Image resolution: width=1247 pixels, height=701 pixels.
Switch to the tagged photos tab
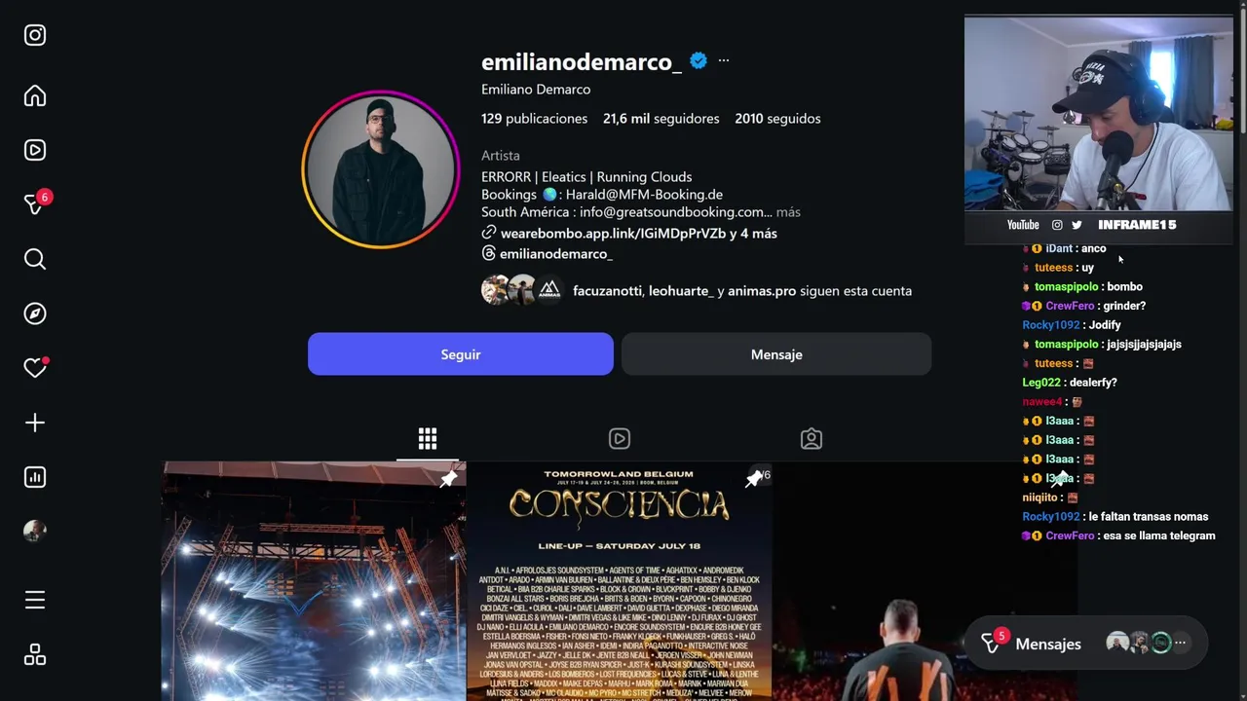[x=812, y=439]
